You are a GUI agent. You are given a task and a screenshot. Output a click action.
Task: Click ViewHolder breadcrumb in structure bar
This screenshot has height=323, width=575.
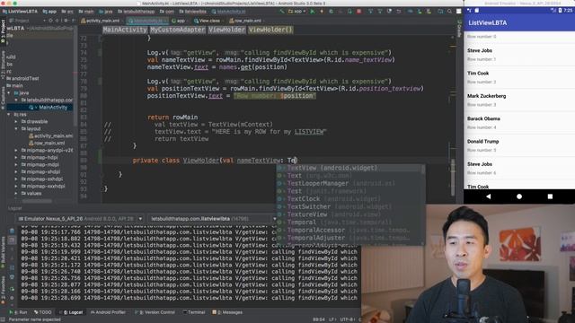tap(226, 30)
